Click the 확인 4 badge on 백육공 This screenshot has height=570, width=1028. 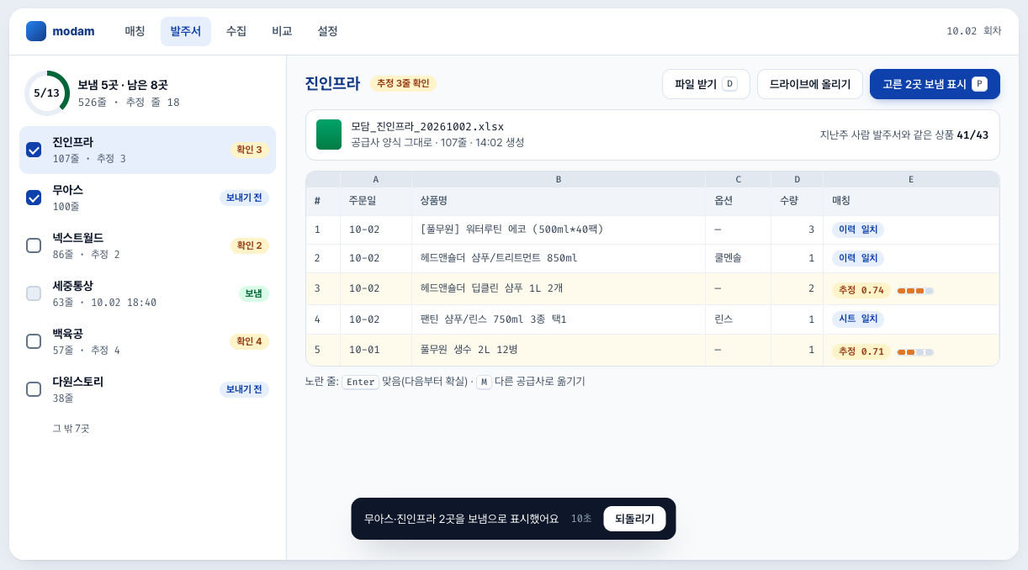coord(250,341)
